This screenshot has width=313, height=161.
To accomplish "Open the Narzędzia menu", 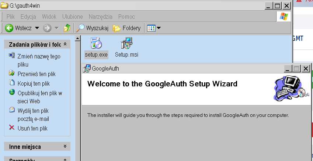I will 100,17.
